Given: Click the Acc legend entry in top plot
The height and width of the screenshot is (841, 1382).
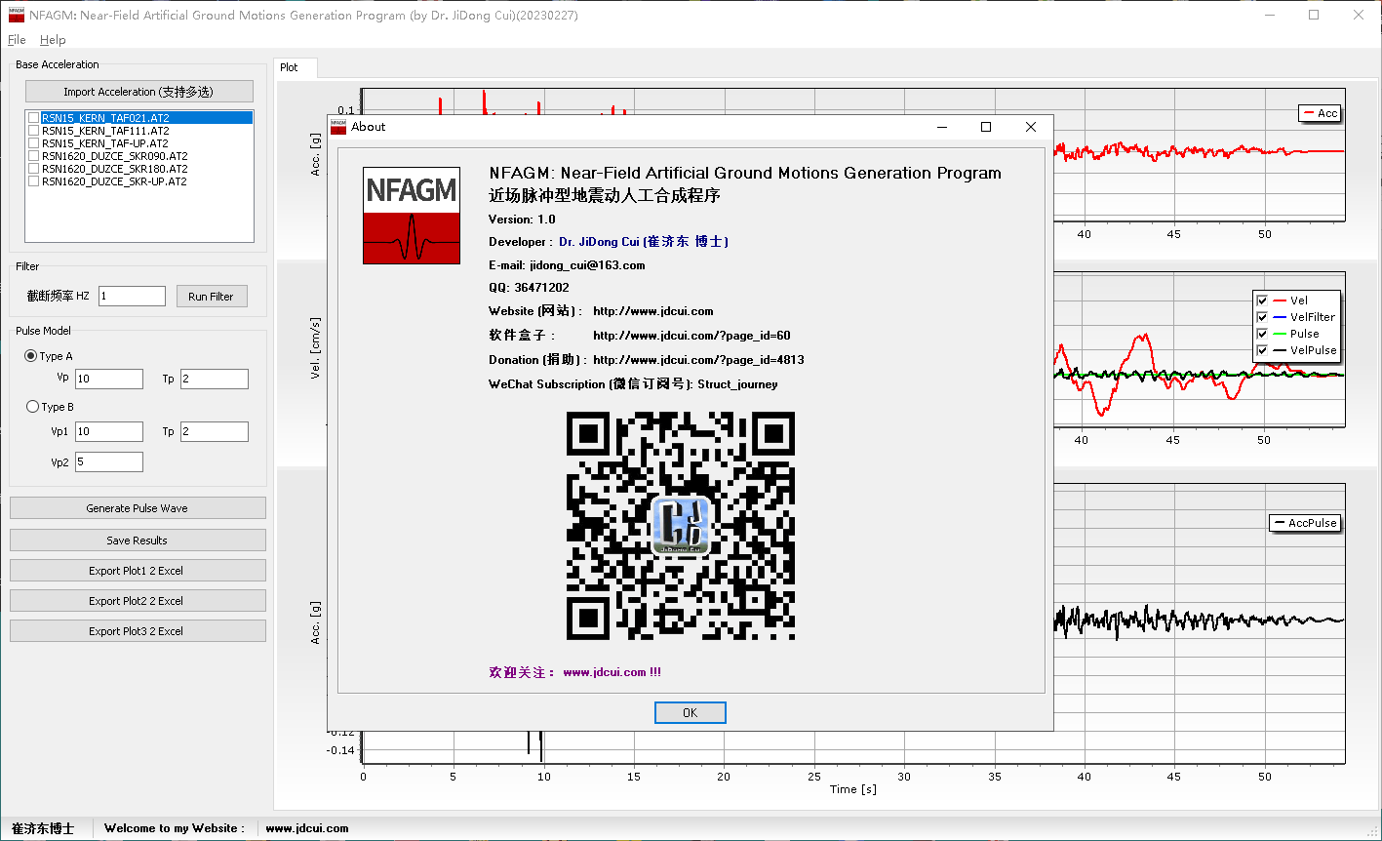Looking at the screenshot, I should click(x=1321, y=113).
